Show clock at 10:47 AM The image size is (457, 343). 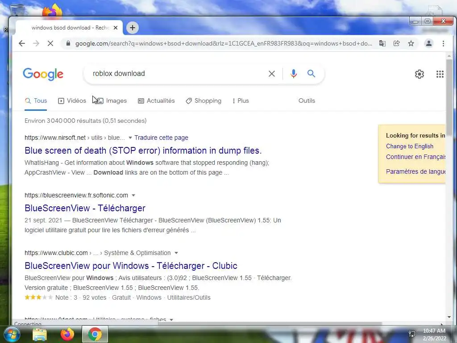434,331
